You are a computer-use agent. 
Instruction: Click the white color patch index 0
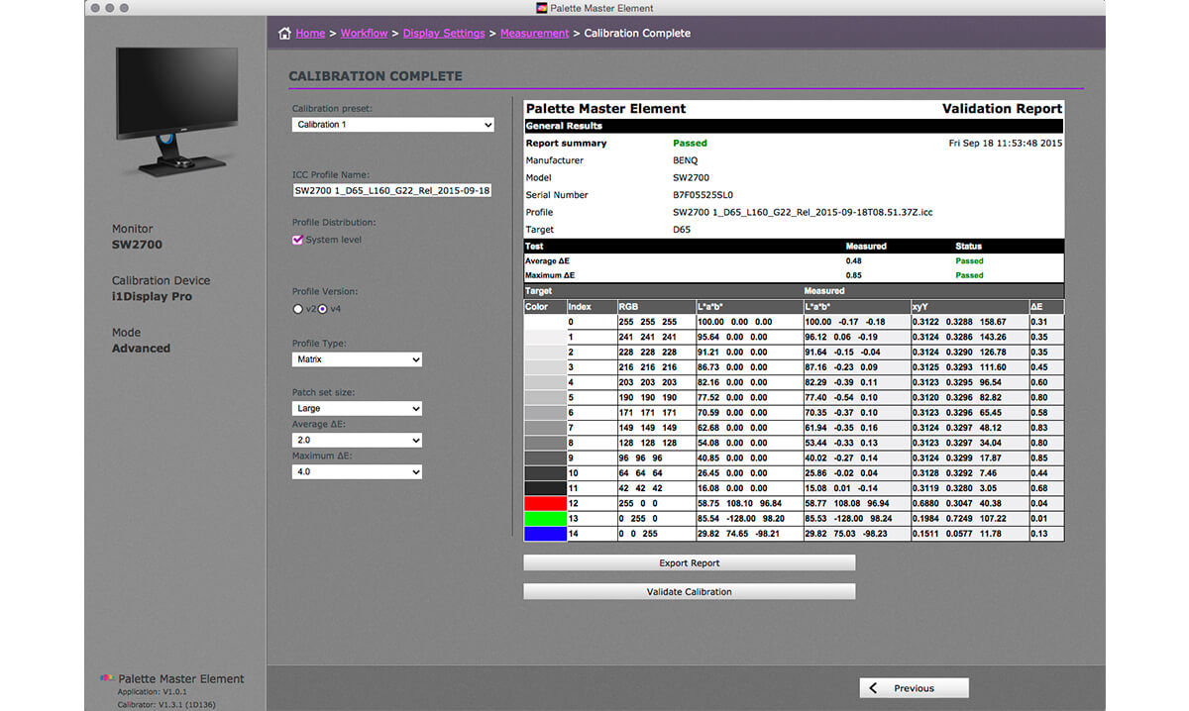(x=545, y=322)
